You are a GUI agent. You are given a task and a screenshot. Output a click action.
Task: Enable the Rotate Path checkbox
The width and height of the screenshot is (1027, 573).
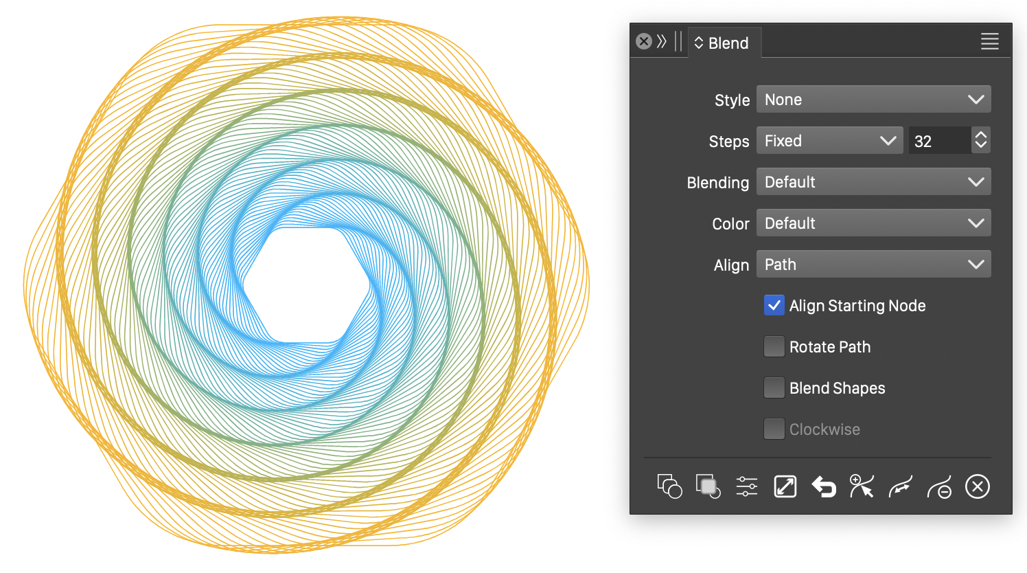pyautogui.click(x=774, y=347)
